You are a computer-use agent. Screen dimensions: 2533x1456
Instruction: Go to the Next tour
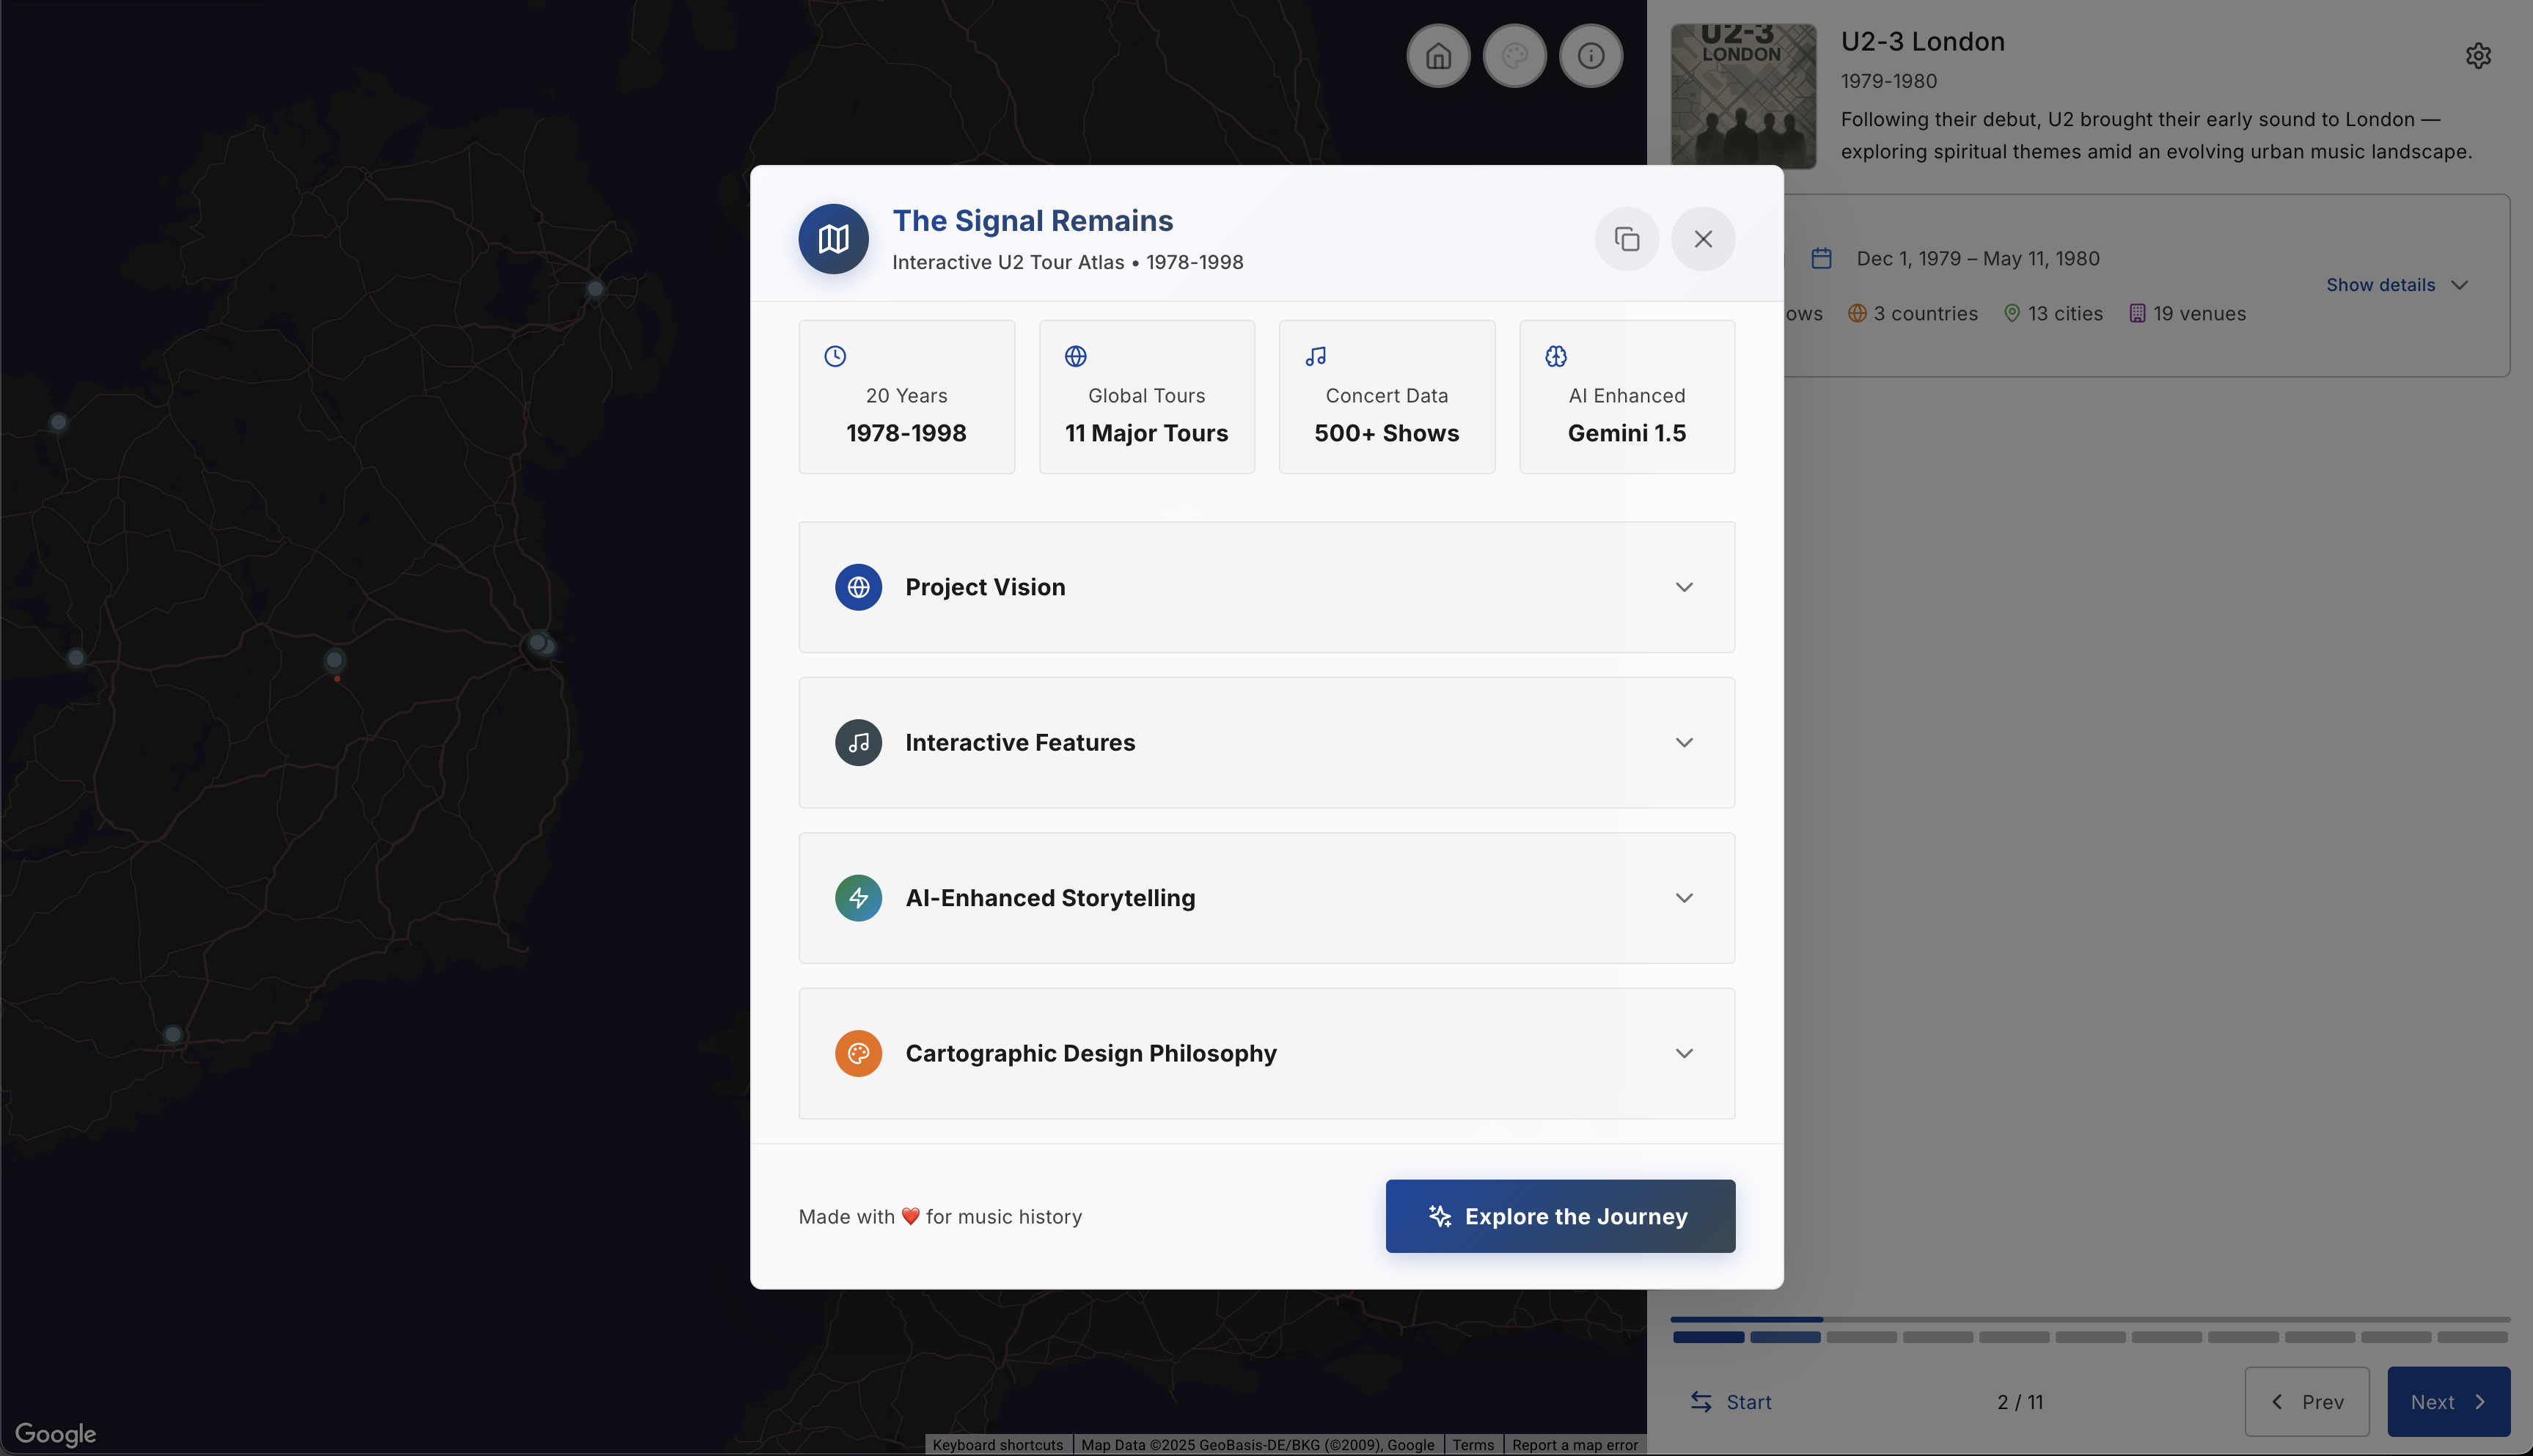pyautogui.click(x=2447, y=1401)
